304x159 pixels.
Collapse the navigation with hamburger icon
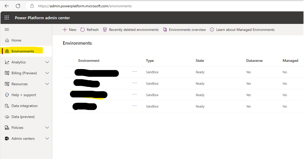(7, 30)
